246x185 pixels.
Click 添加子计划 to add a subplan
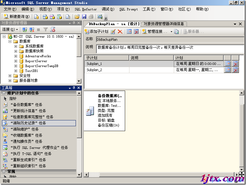click(96, 32)
